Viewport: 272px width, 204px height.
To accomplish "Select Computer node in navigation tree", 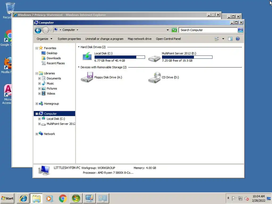I will point(54,114).
